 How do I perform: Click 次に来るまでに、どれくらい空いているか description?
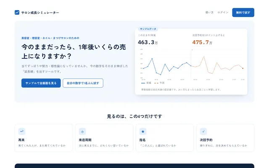pyautogui.click(x=104, y=146)
